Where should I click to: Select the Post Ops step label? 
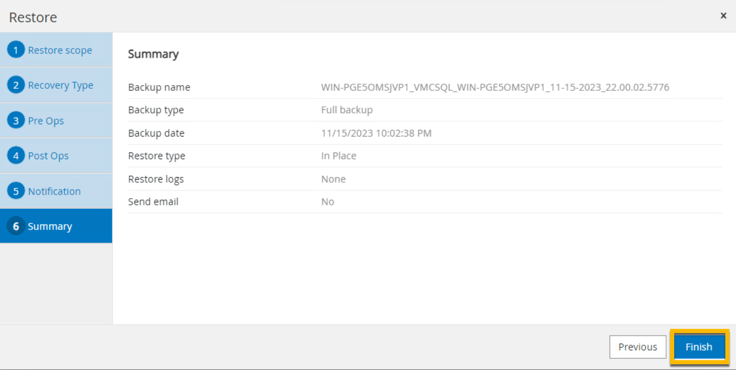pyautogui.click(x=48, y=156)
